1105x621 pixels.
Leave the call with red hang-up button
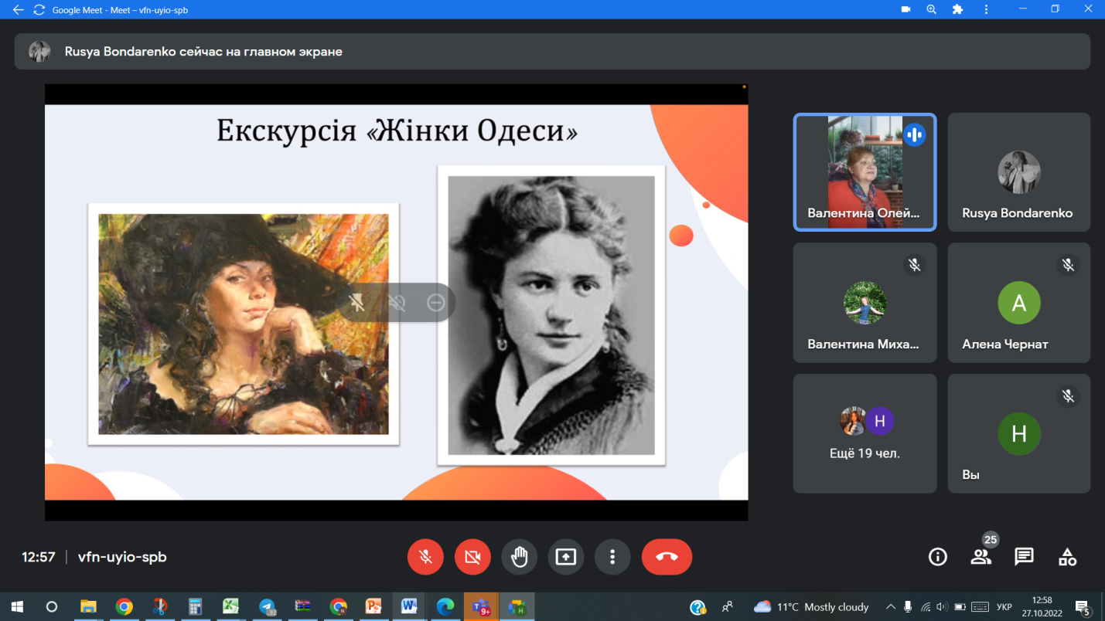[667, 557]
